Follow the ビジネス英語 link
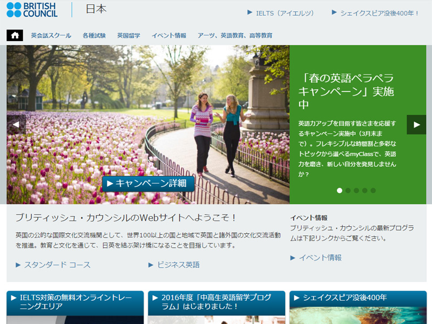Screen dimensions: 432x324 tap(174, 265)
